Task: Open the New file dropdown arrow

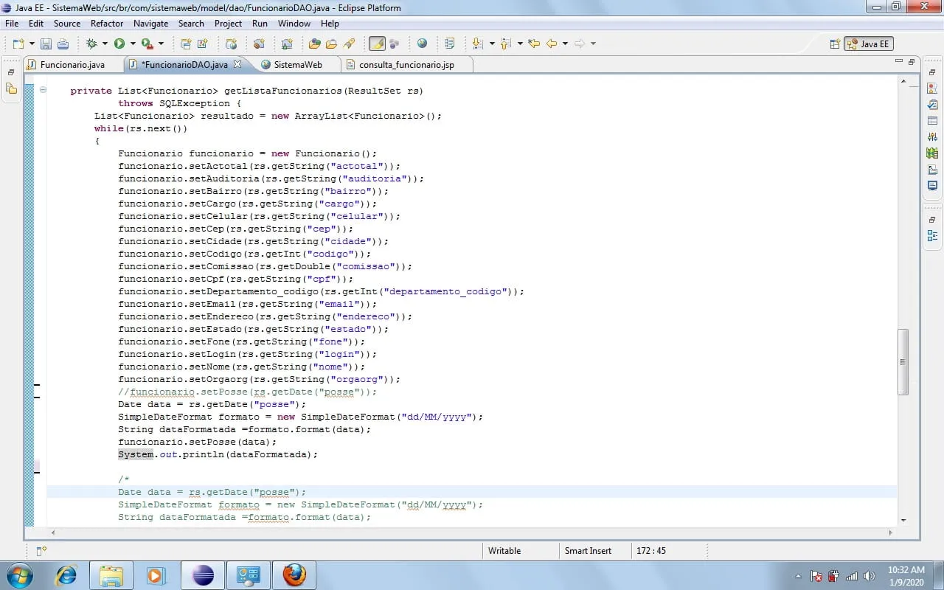Action: click(31, 44)
